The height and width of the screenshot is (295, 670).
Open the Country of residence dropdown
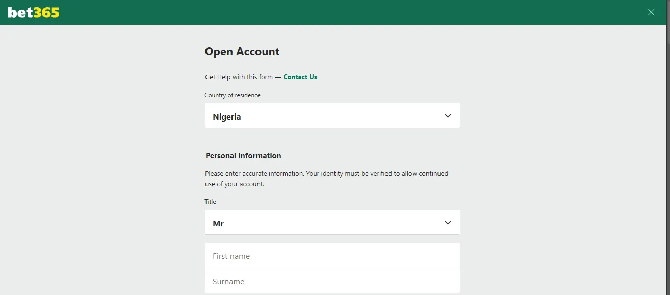coord(332,115)
